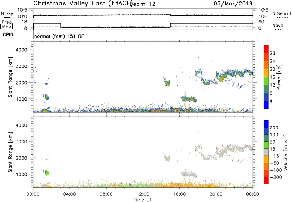Click 'normal (fast) 151 RF' text
This screenshot has height=202, width=292.
[59, 36]
